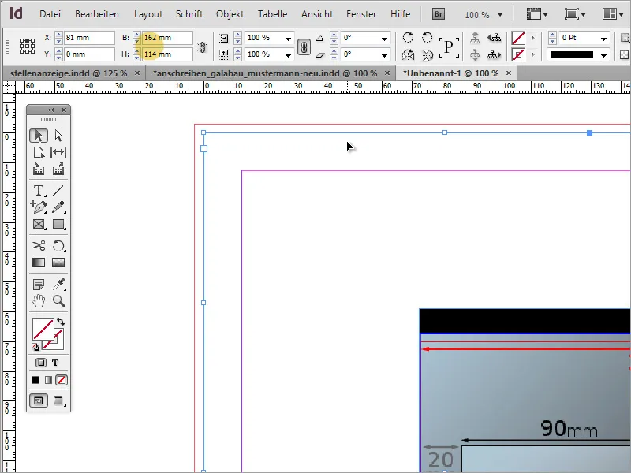Open the vertical scale percentage dropdown
The width and height of the screenshot is (631, 473).
click(288, 55)
